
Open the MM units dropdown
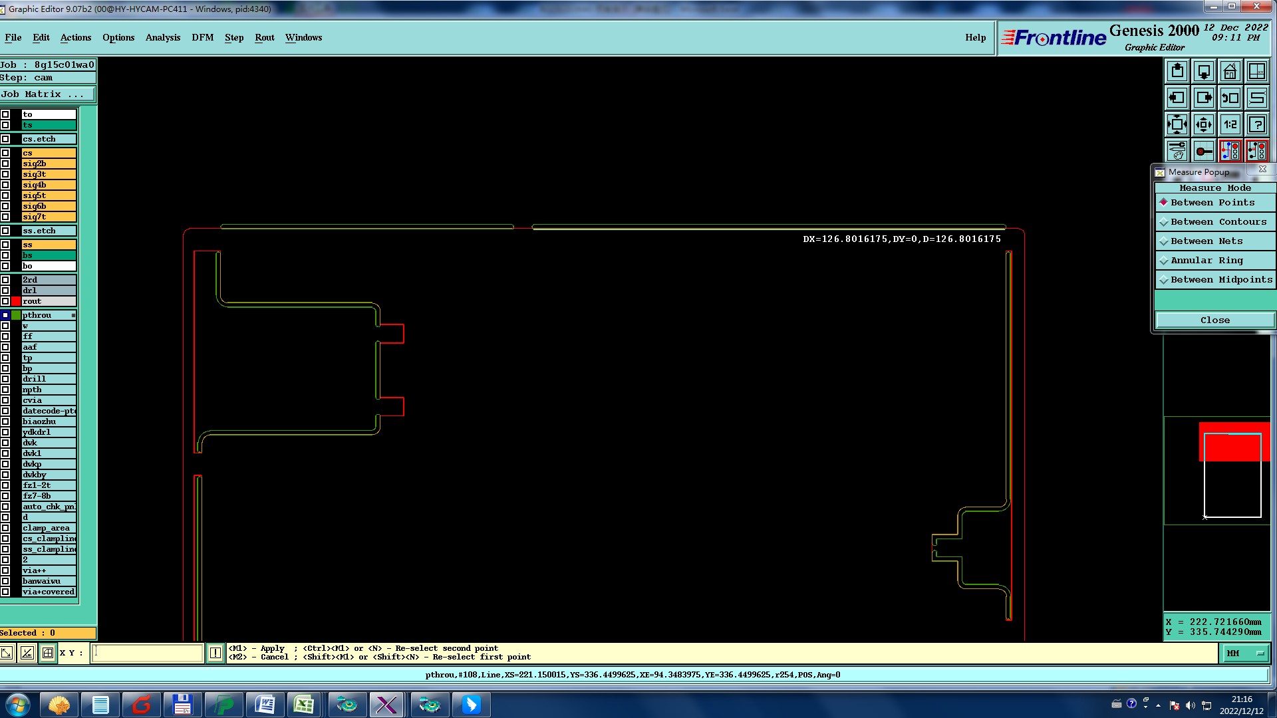(x=1245, y=653)
